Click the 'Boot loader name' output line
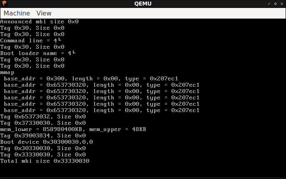The height and width of the screenshot is (179, 286). tap(38, 53)
